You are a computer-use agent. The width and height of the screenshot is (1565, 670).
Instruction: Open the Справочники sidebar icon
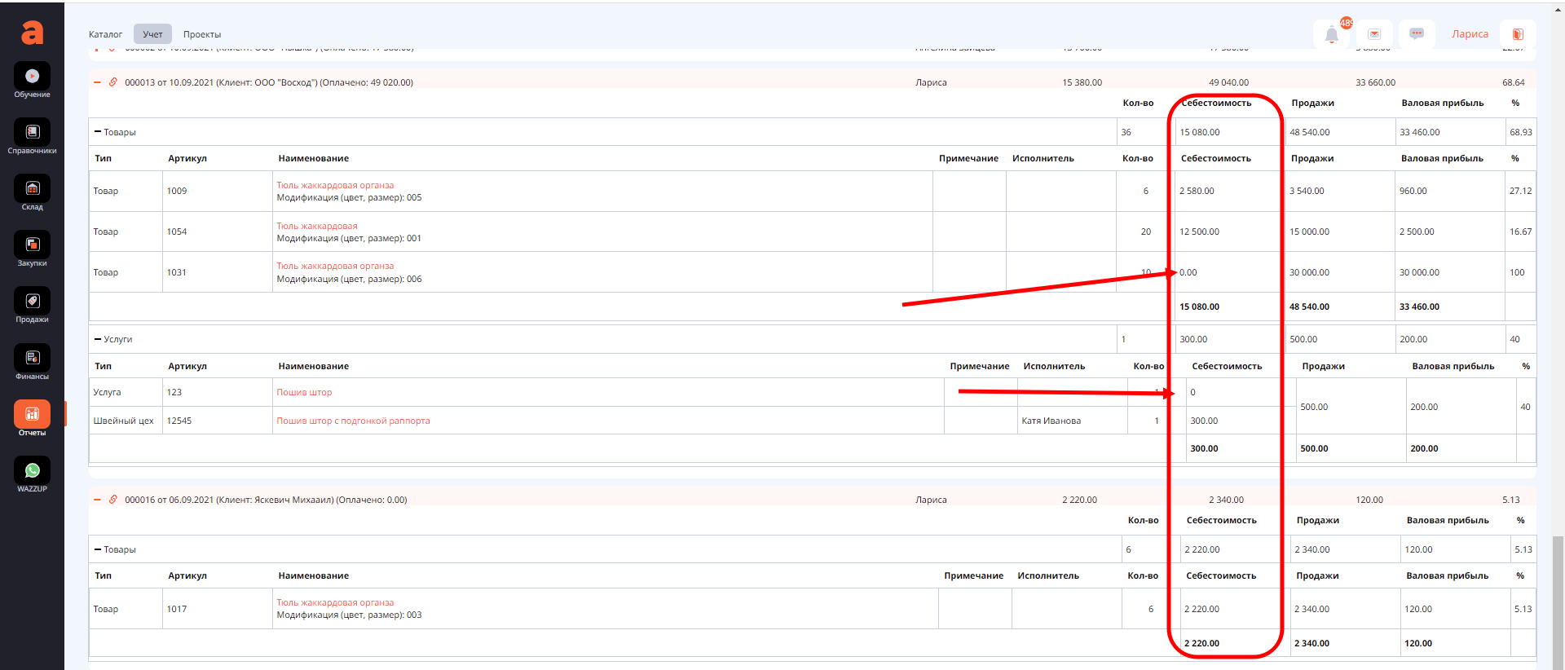click(x=32, y=134)
